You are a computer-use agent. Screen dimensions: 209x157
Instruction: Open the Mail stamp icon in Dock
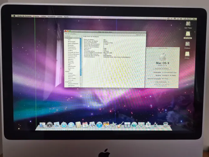[57, 125]
